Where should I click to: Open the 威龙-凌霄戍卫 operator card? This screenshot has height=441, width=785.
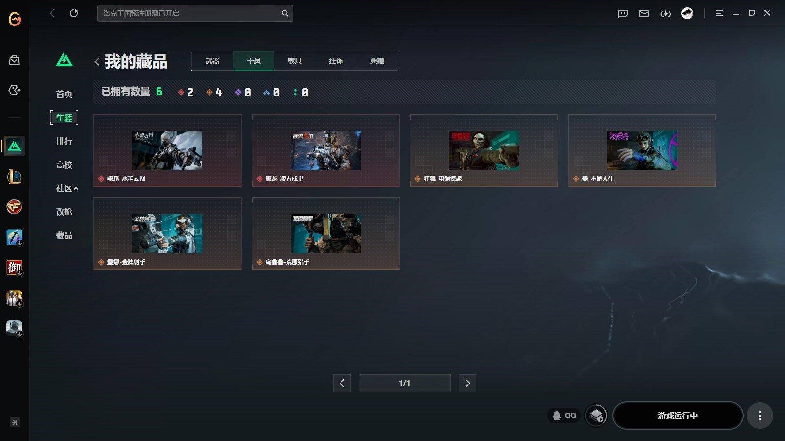tap(326, 150)
